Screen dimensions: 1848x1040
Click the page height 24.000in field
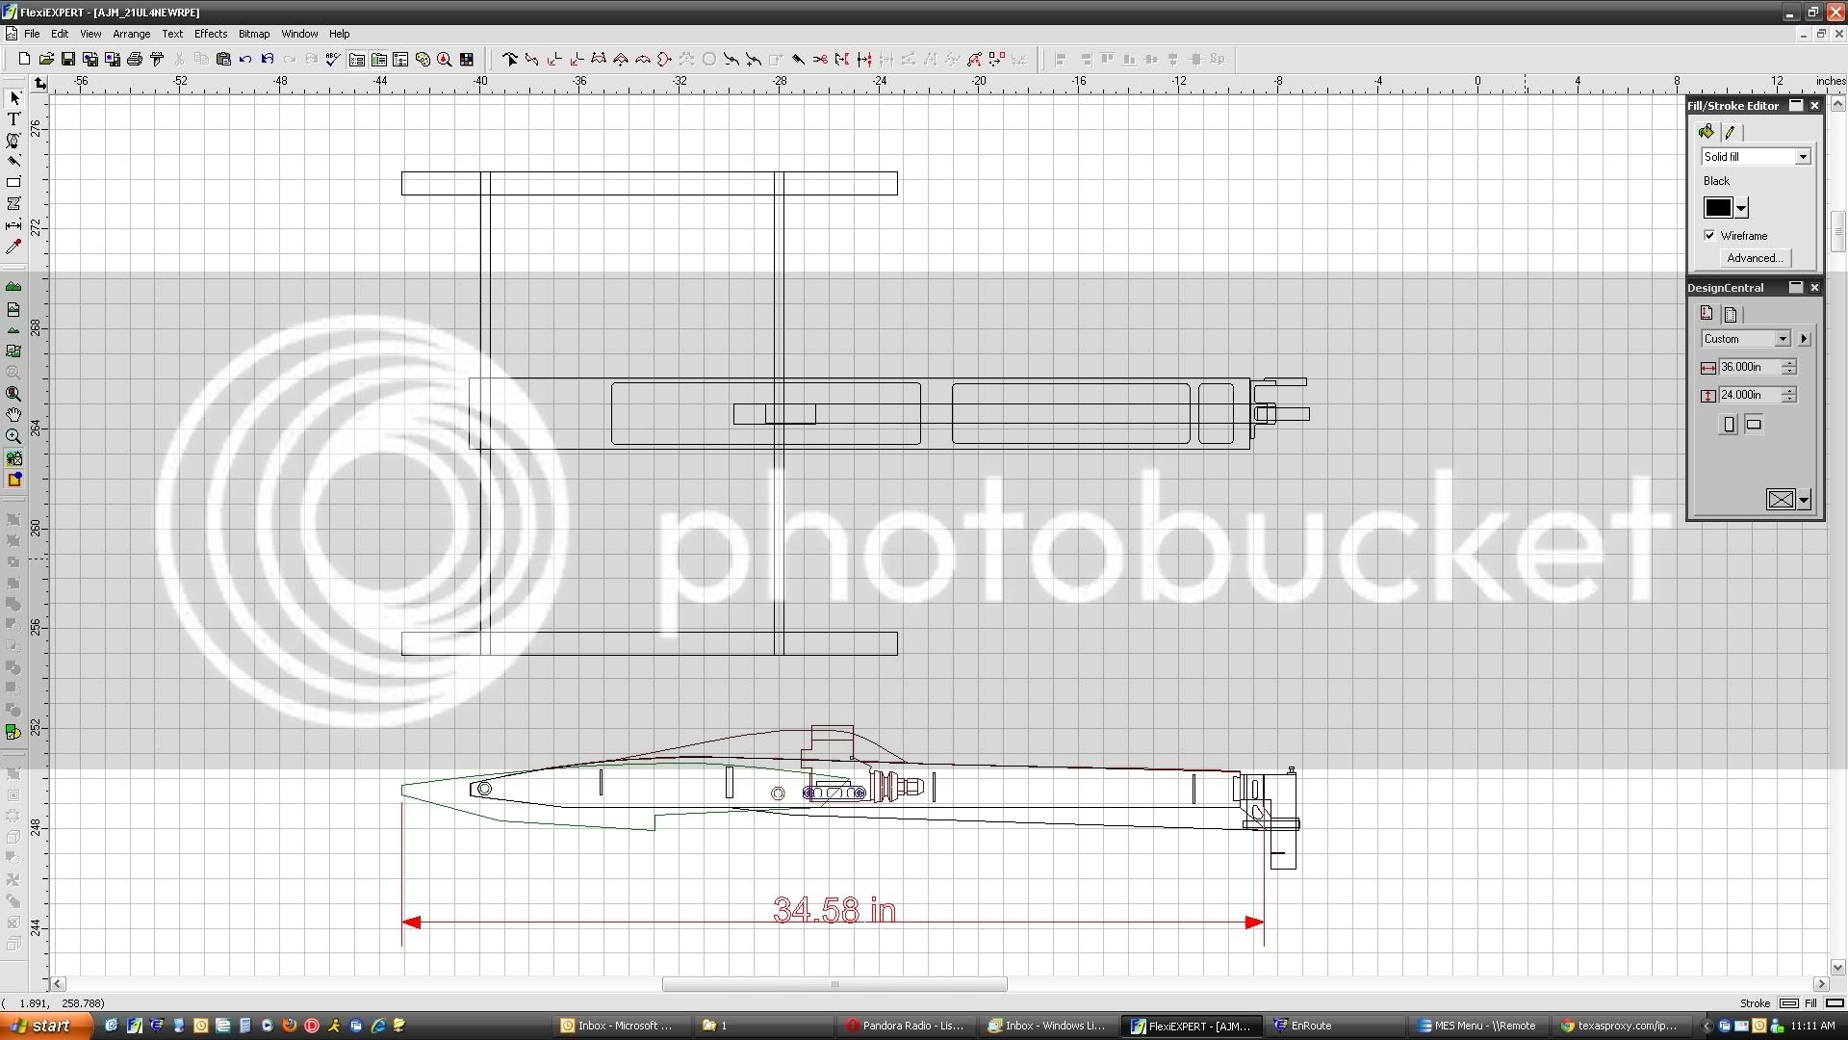click(1749, 395)
